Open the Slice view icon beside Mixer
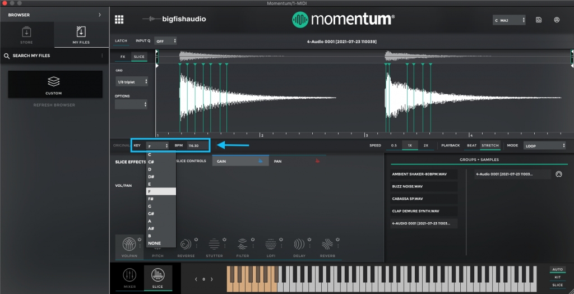This screenshot has height=294, width=574. pos(158,275)
